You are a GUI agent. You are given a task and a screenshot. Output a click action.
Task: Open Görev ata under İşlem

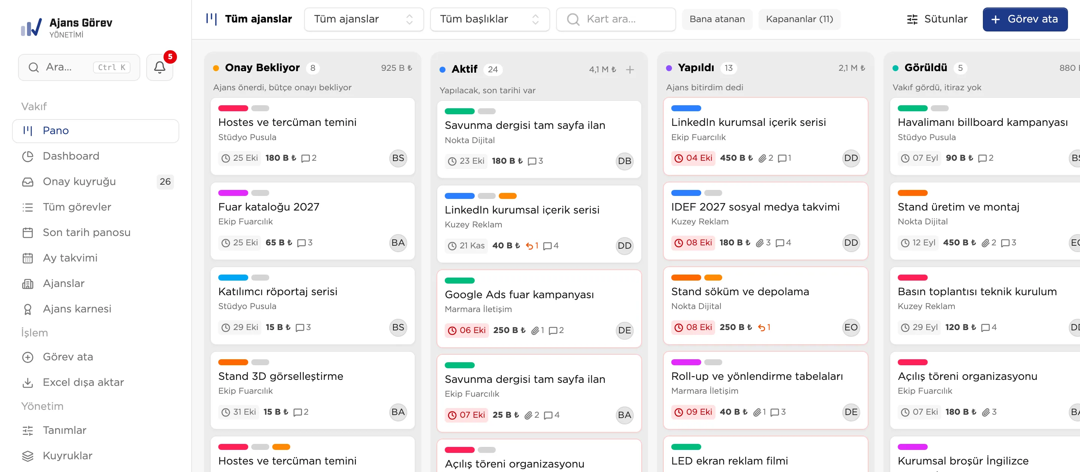(x=96, y=357)
